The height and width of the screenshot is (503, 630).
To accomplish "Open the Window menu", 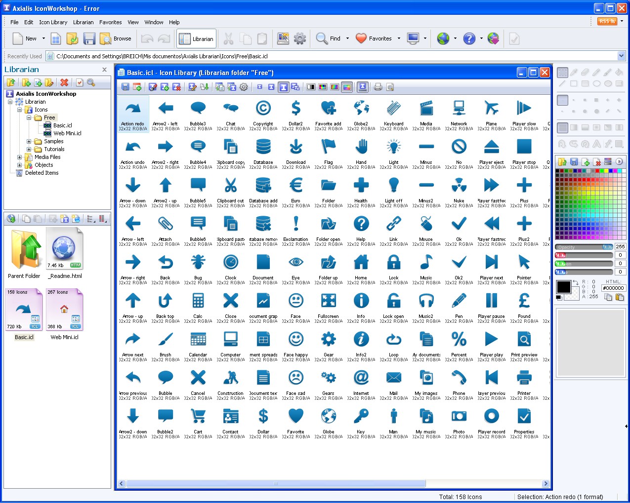I will tap(154, 22).
